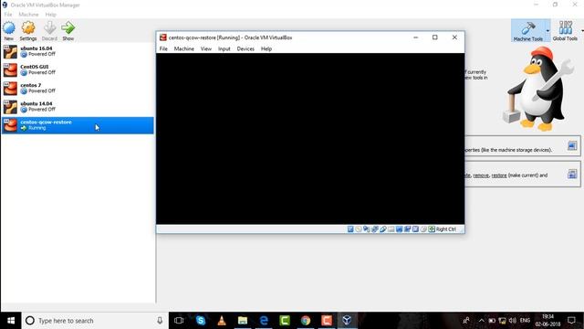The height and width of the screenshot is (329, 584).
Task: Select the centos-qcow-restore running machine
Action: (78, 125)
